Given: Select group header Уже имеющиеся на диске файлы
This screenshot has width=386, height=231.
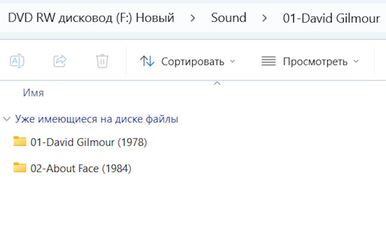Looking at the screenshot, I should point(96,119).
